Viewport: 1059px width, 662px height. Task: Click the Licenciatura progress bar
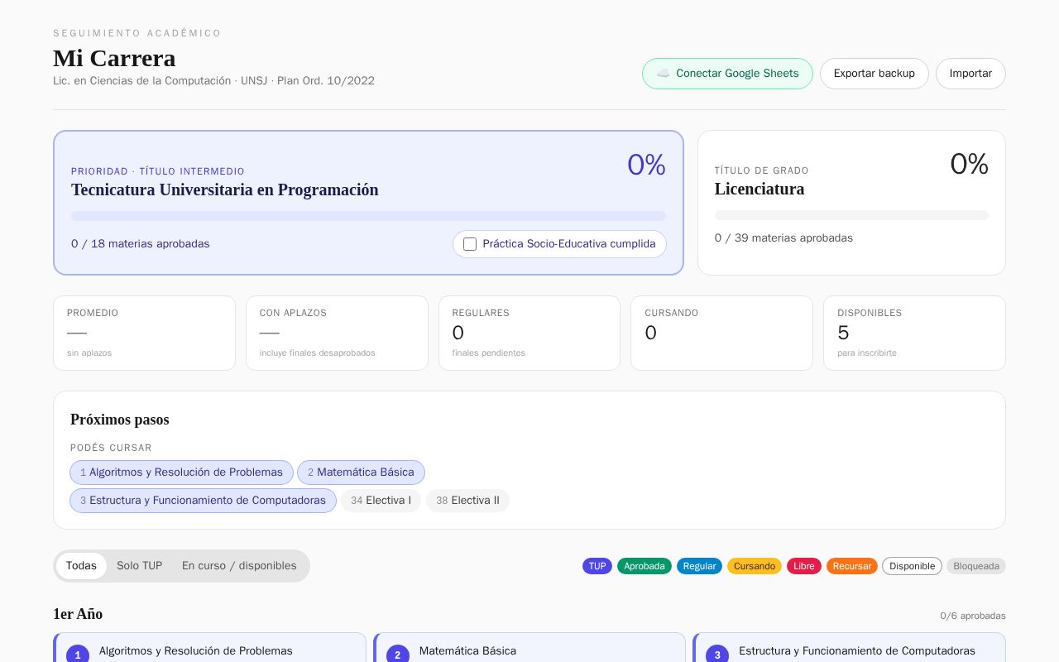coord(851,215)
